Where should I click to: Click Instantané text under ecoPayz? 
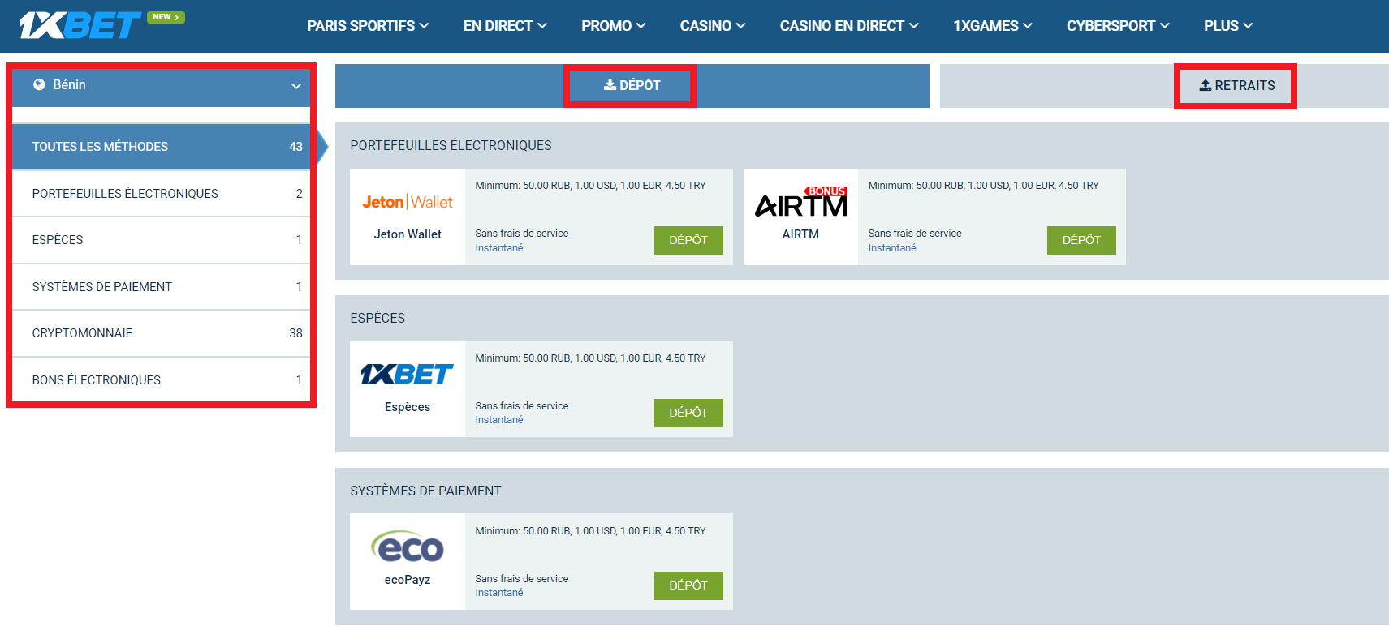point(499,593)
